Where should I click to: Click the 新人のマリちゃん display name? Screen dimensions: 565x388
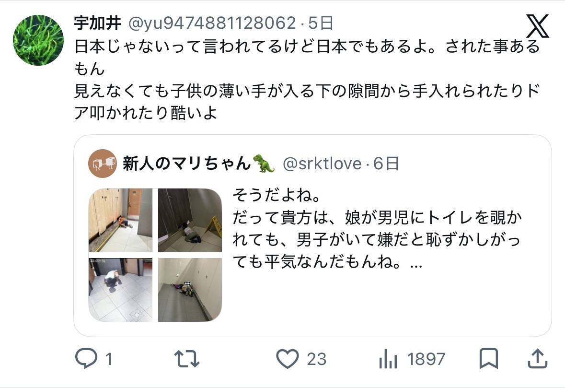click(x=186, y=164)
